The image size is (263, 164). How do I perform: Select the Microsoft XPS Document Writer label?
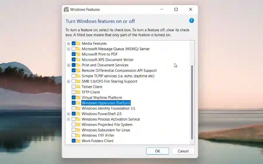[108, 60]
